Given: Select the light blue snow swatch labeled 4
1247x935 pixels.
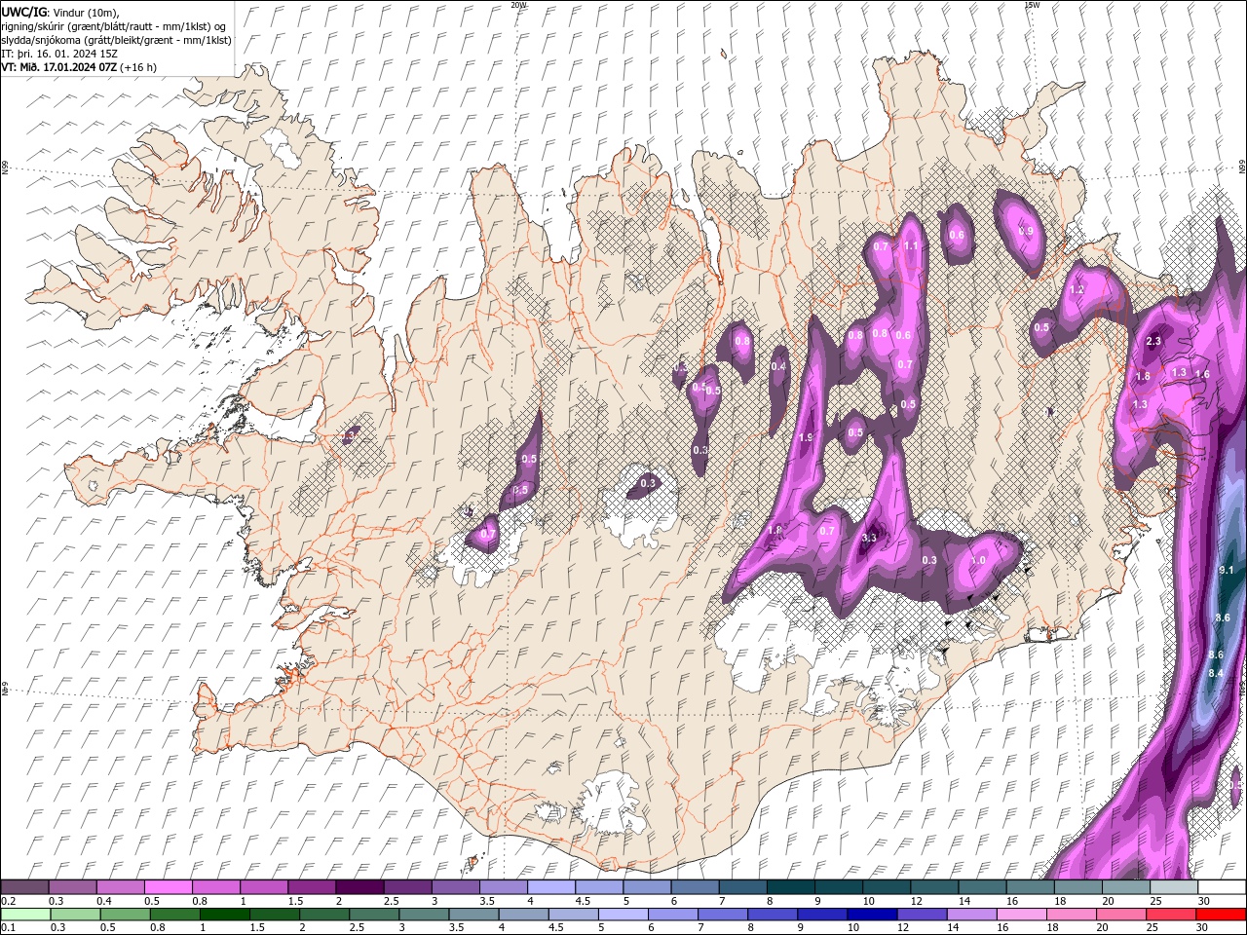Looking at the screenshot, I should [x=551, y=887].
